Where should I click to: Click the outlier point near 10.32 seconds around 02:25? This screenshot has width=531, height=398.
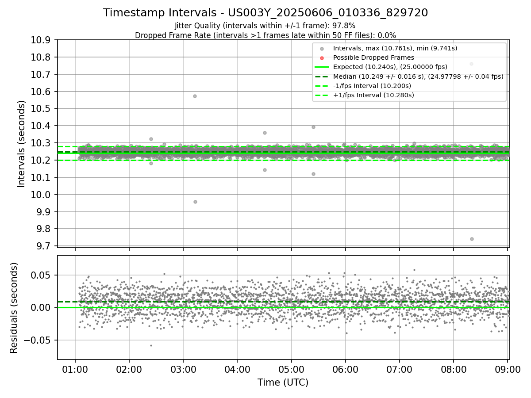click(151, 139)
